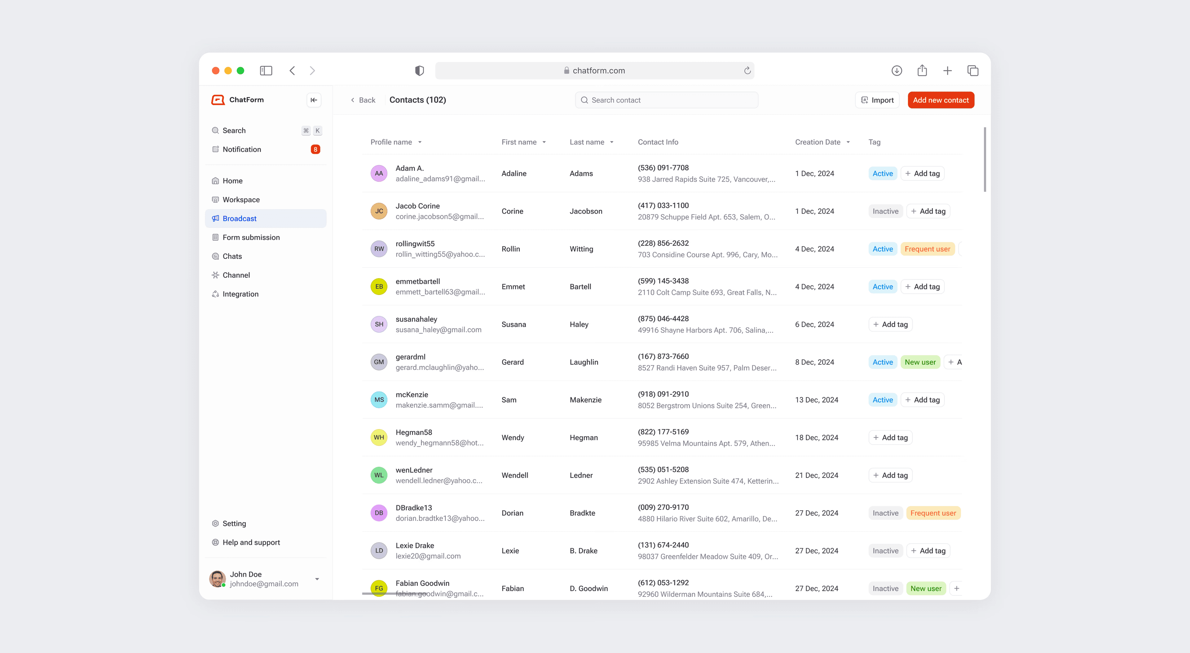Open the Import dialog
Screen dimensions: 1190x653
pos(877,100)
